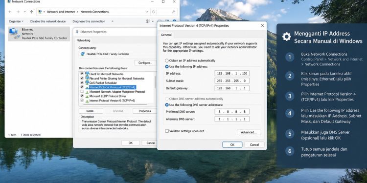Image resolution: width=367 pixels, height=183 pixels.
Task: Click the change view icon
Action: [148, 21]
